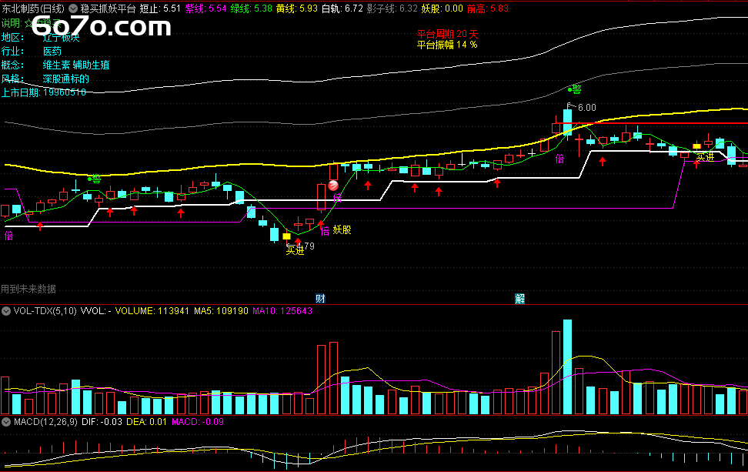This screenshot has height=472, width=748.
Task: Click the DEA: 0.01 readout
Action: (x=146, y=422)
